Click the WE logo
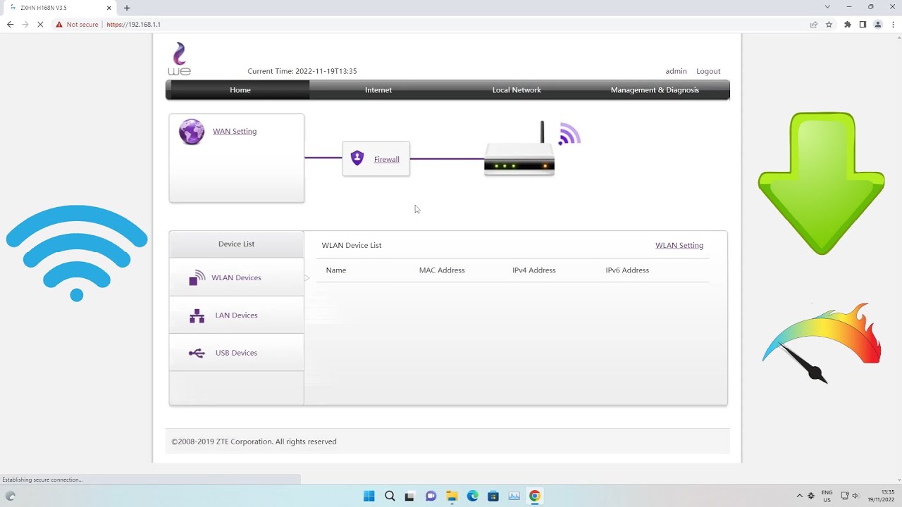Image resolution: width=902 pixels, height=507 pixels. 180,59
